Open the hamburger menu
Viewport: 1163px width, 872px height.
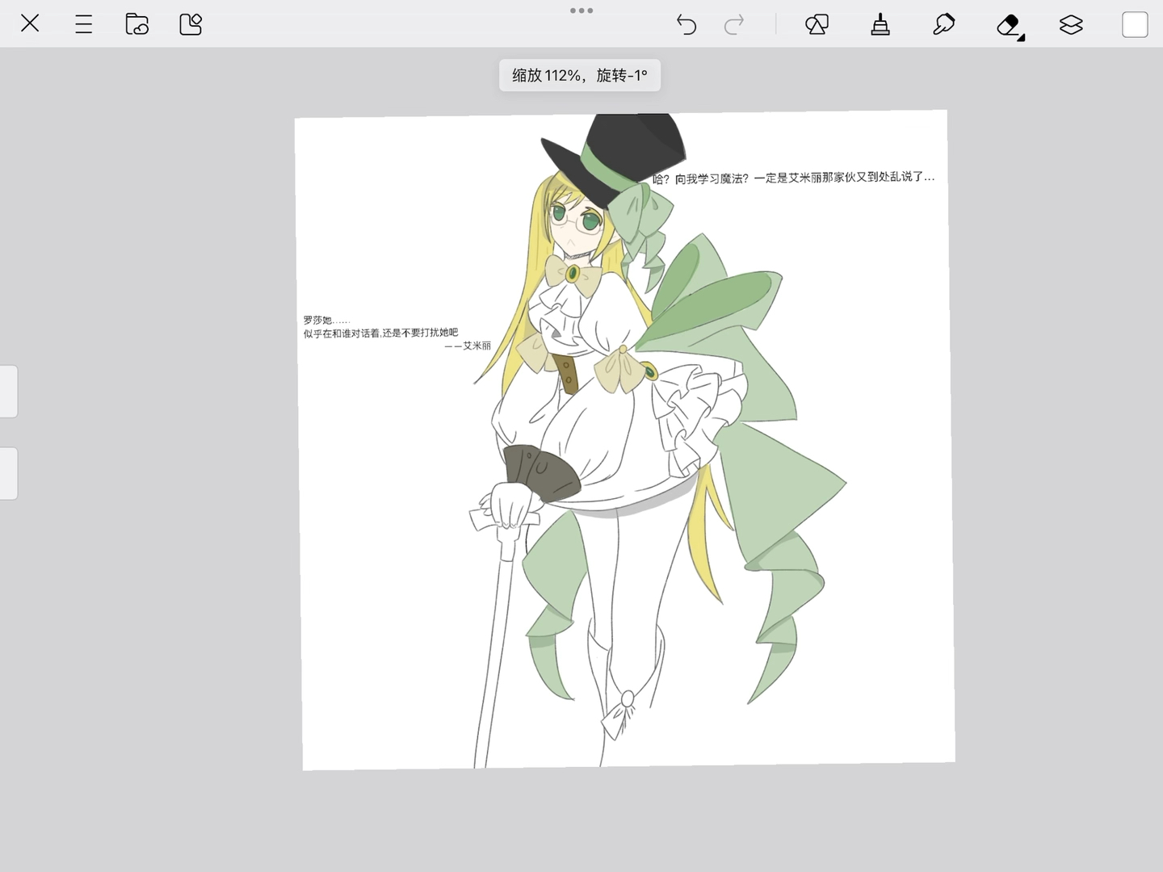pyautogui.click(x=83, y=24)
